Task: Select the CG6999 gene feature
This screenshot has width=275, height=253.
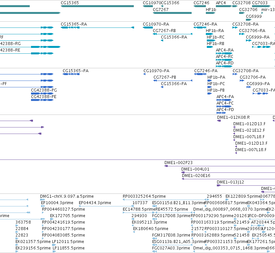Action: click(249, 20)
